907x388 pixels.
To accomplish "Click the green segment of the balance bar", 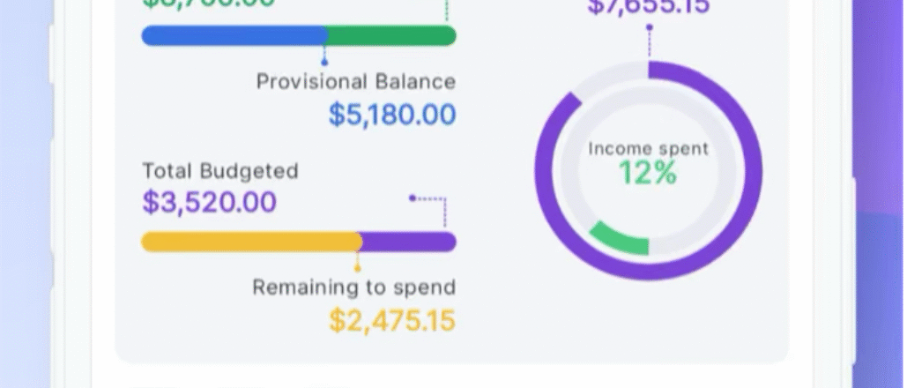I will point(392,35).
